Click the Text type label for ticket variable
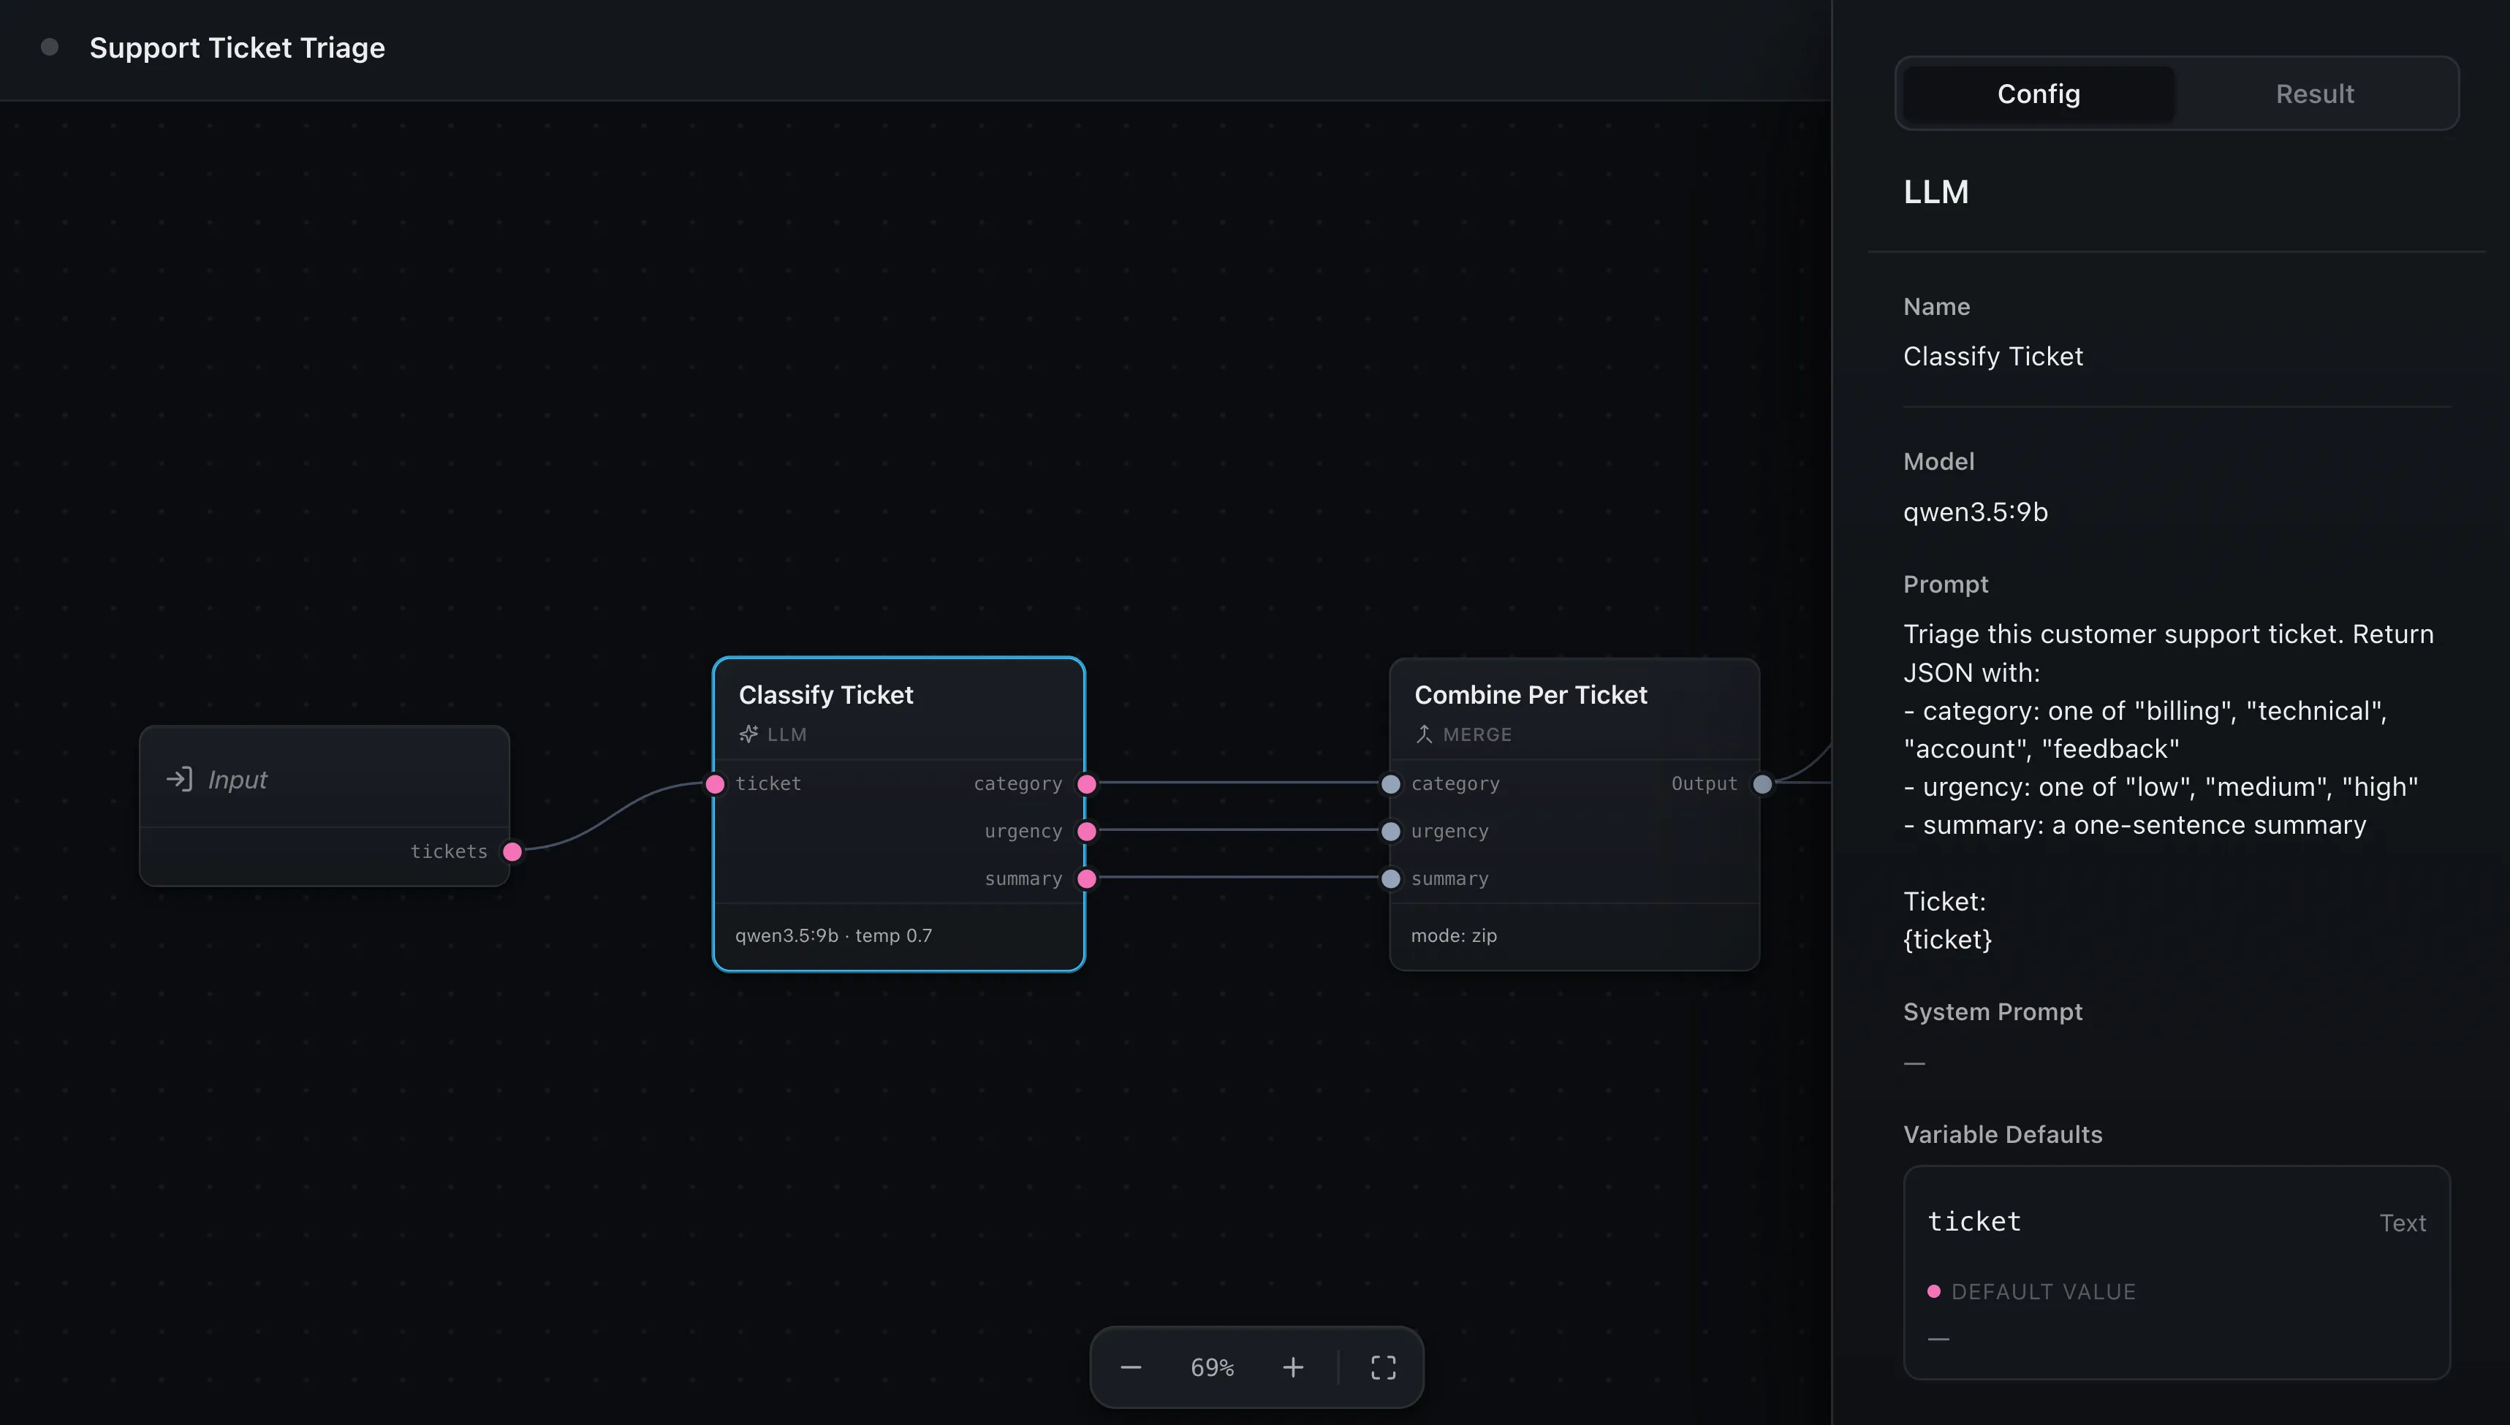2510x1425 pixels. click(x=2403, y=1223)
